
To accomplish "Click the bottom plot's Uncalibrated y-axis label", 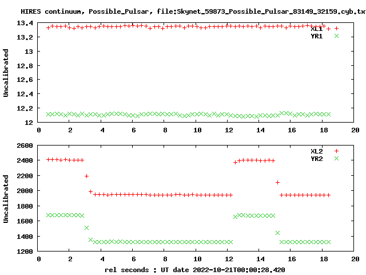I will point(6,199).
